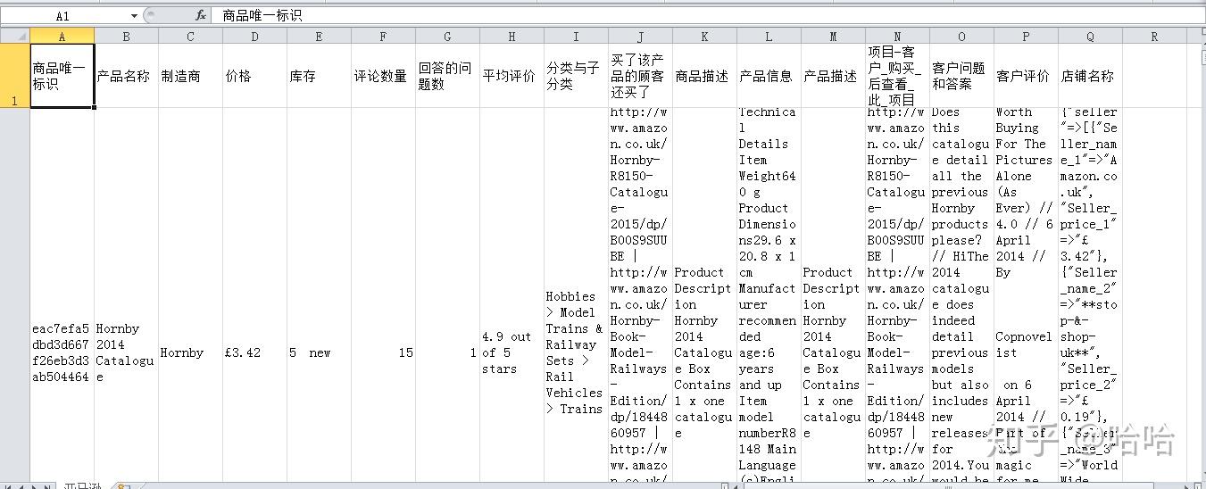Select column R header

click(1154, 36)
